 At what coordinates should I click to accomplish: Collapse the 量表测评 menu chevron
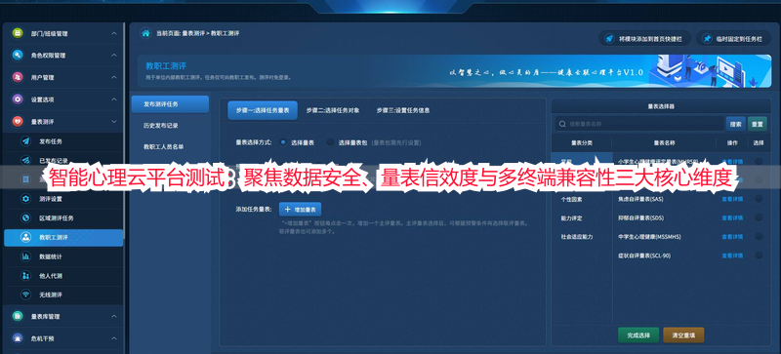coord(114,121)
